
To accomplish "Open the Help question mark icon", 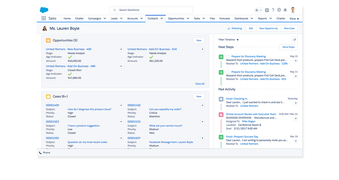I will point(273,10).
